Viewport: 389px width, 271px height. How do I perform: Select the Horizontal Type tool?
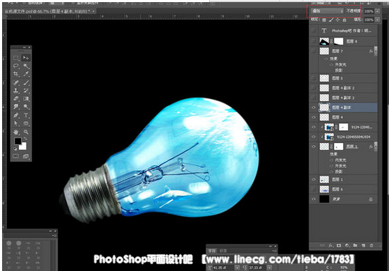[x=26, y=115]
